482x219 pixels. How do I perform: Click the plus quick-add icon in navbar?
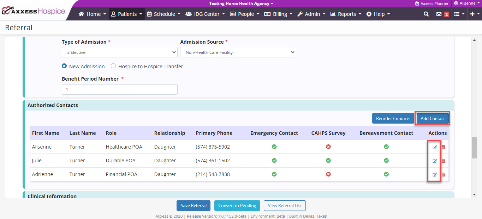point(475,14)
